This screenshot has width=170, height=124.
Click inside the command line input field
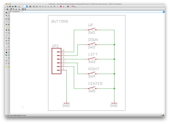pyautogui.click(x=93, y=12)
